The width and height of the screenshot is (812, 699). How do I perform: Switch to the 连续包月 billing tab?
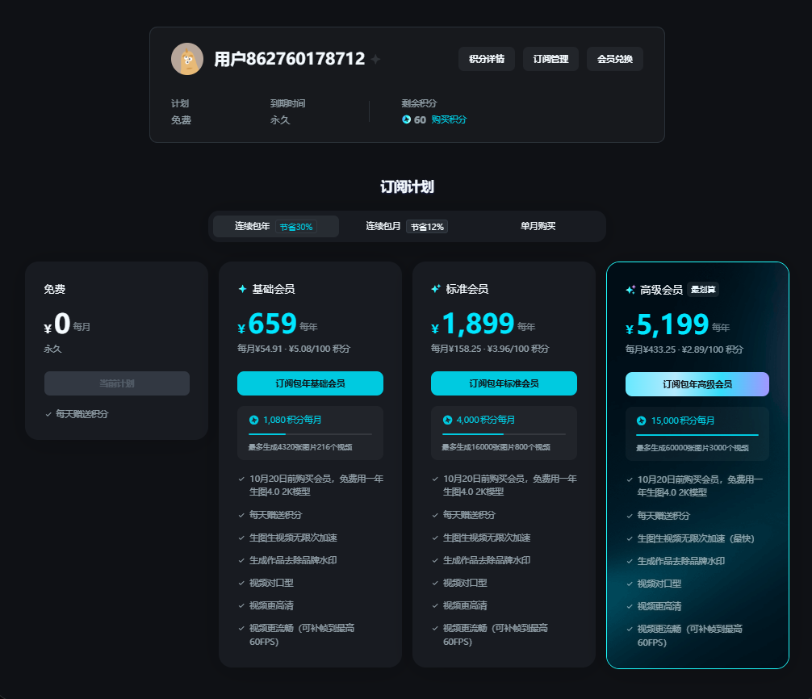406,227
